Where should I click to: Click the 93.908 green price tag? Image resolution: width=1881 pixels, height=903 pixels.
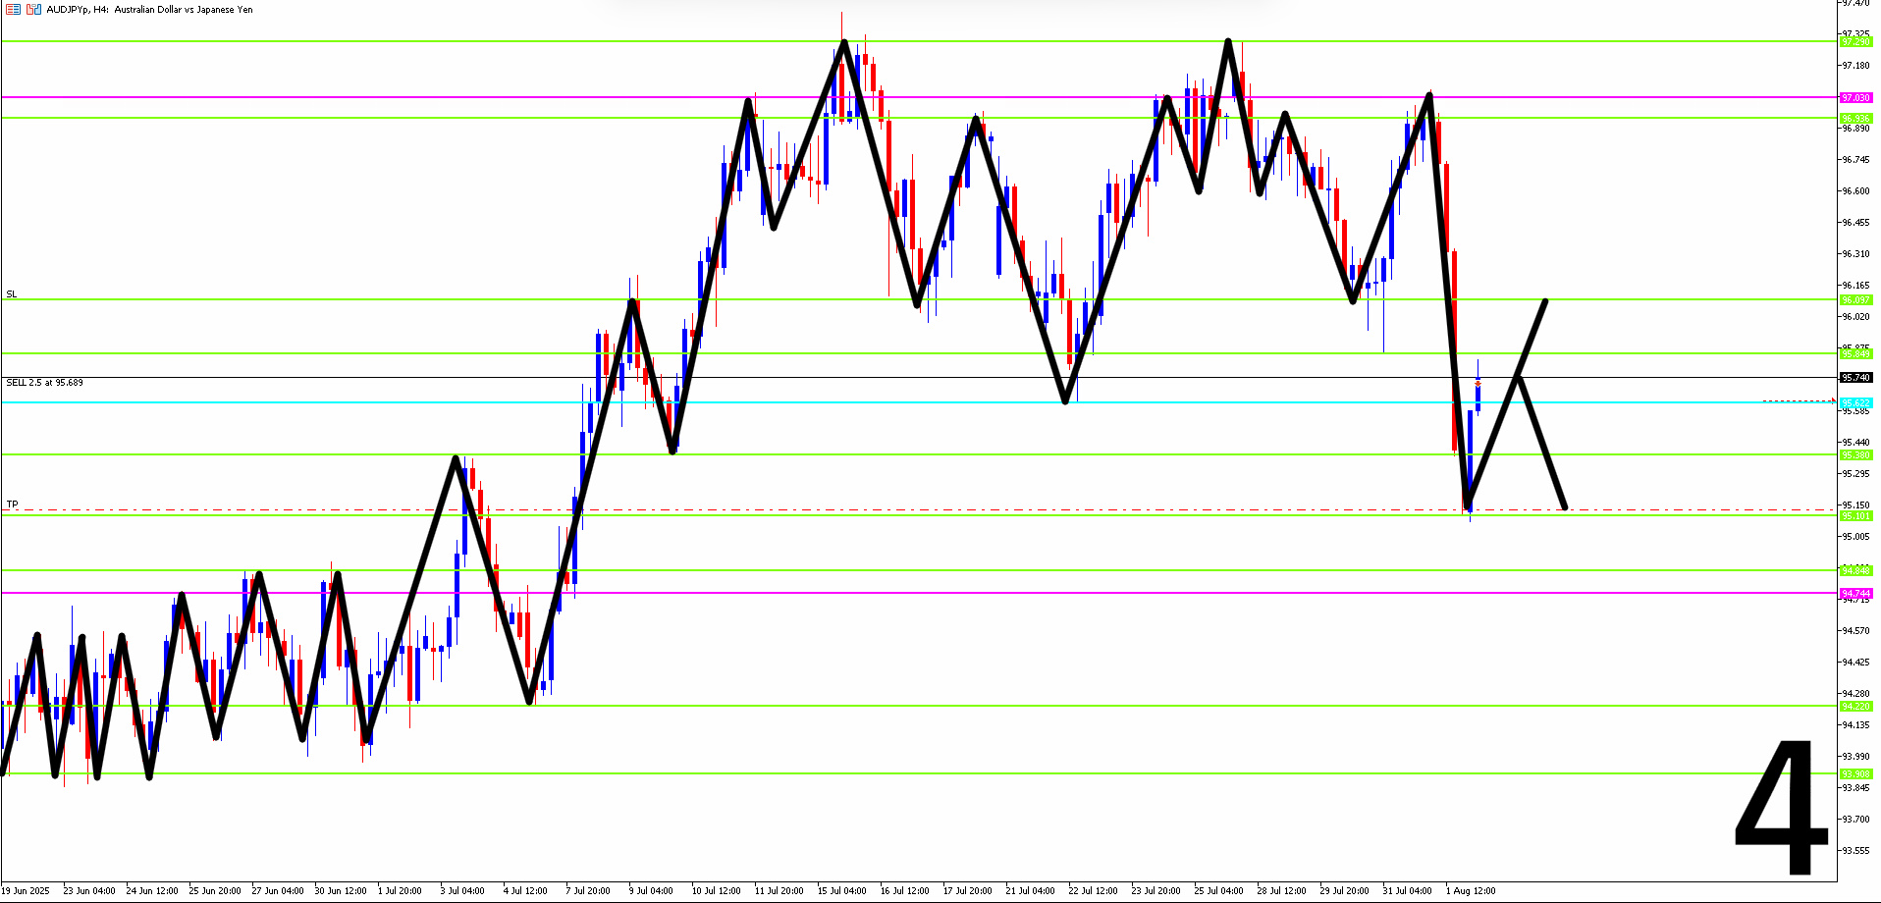1855,773
